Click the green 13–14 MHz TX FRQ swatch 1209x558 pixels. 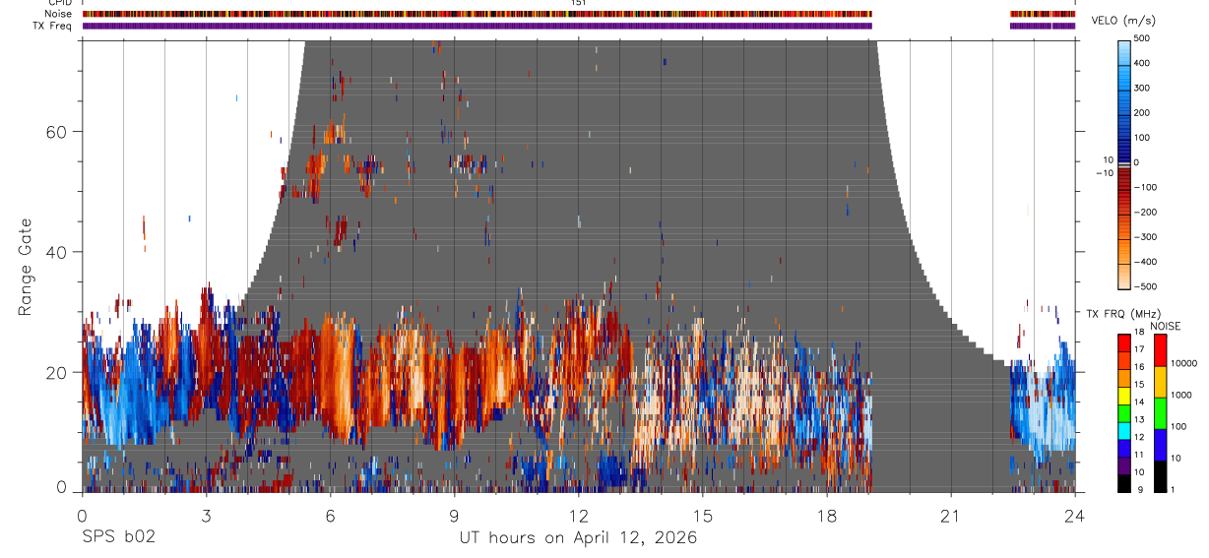click(x=1124, y=413)
